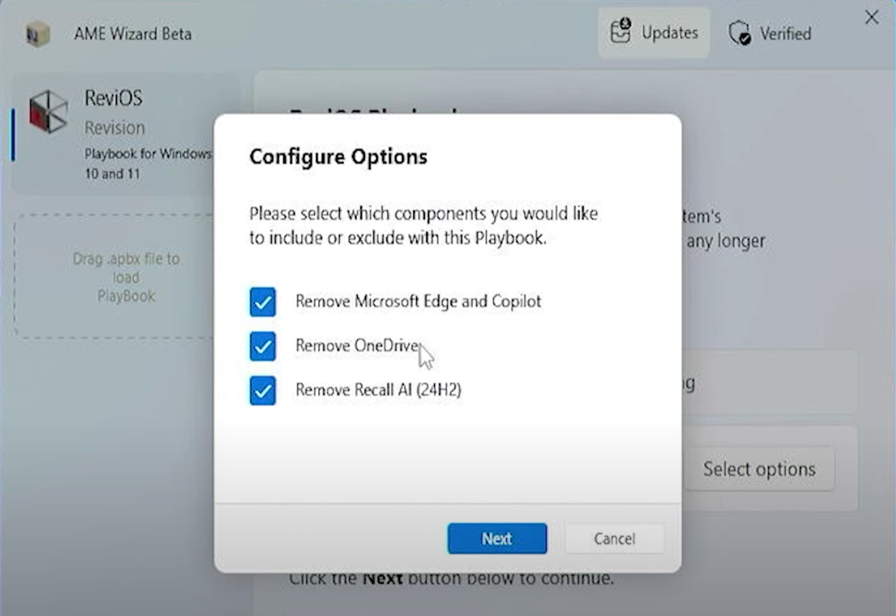
Task: Click the Updates inbox icon
Action: (x=621, y=31)
